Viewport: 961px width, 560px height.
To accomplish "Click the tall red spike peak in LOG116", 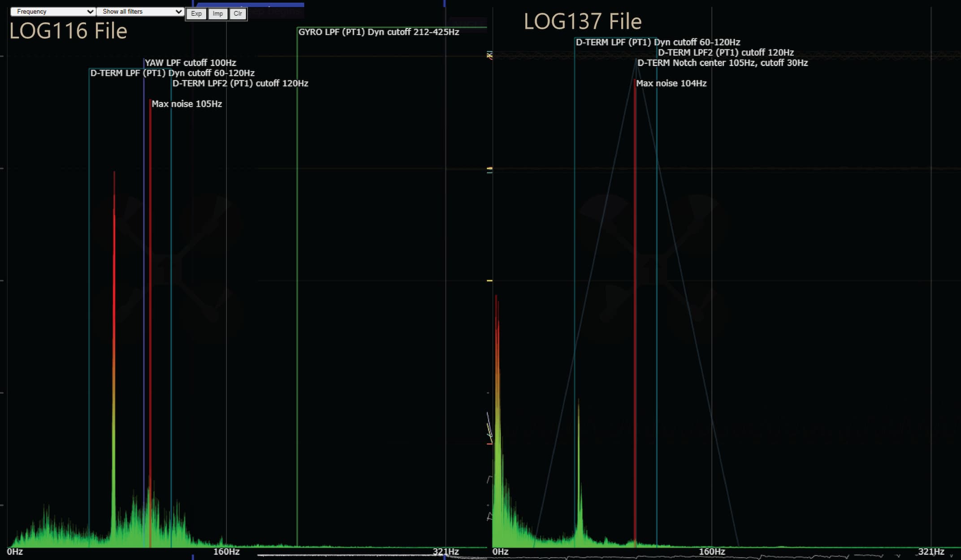I will click(x=114, y=176).
